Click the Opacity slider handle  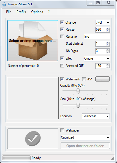coord(78,91)
